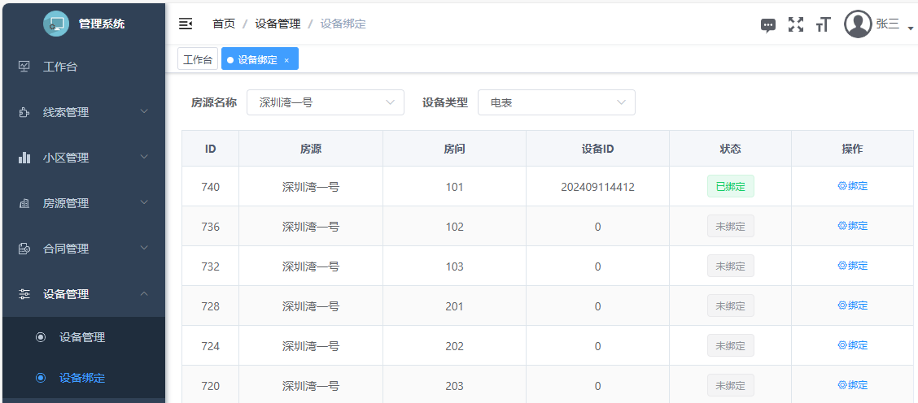The height and width of the screenshot is (403, 918).
Task: Expand the 线索管理 sidebar menu
Action: tap(82, 112)
